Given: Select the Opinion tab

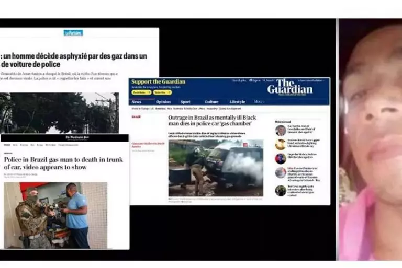Looking at the screenshot, I should click(163, 102).
